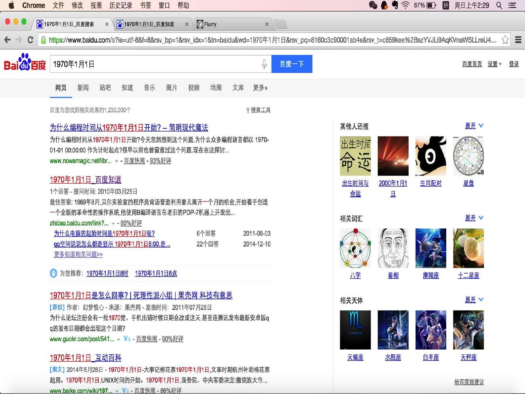Click the green lock site security icon
Viewport: 525px width, 394px height.
pyautogui.click(x=43, y=40)
